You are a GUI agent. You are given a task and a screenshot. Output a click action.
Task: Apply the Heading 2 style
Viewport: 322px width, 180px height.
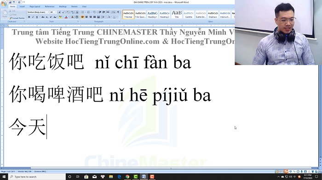tap(165, 15)
